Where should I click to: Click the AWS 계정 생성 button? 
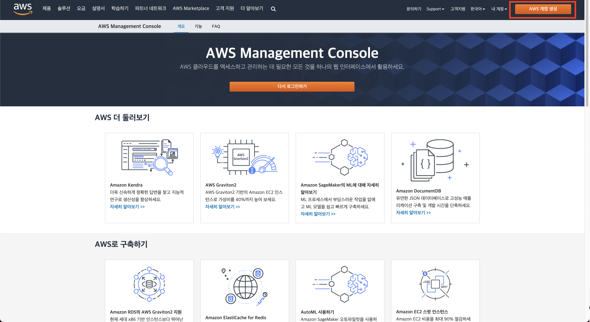(x=543, y=9)
